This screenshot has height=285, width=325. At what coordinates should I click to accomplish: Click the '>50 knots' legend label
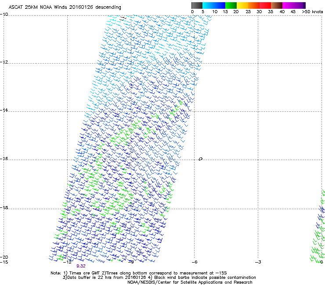click(312, 12)
